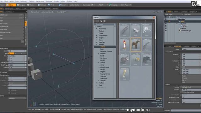
Task: Click new folder plus icon in Presets
Action: point(104,21)
